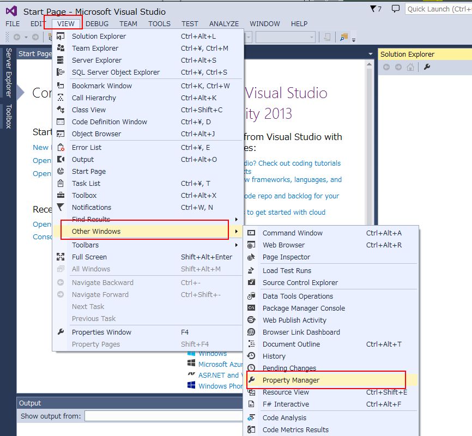Select Property Manager menu entry
472x436 pixels.
(331, 380)
